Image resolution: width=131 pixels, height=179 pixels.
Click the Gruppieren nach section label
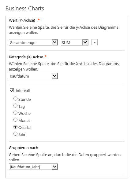[x=24, y=148]
